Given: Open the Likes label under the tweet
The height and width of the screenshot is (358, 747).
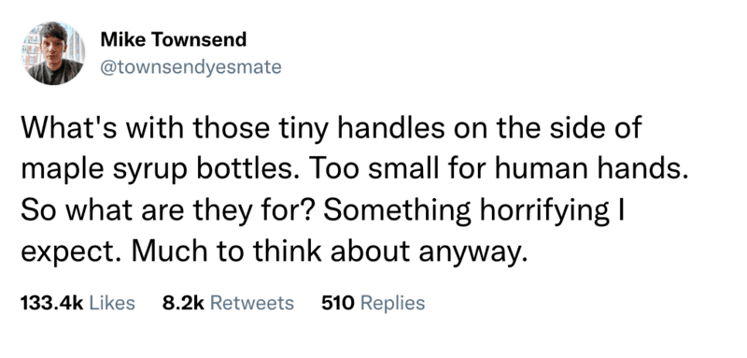Looking at the screenshot, I should pos(112,303).
